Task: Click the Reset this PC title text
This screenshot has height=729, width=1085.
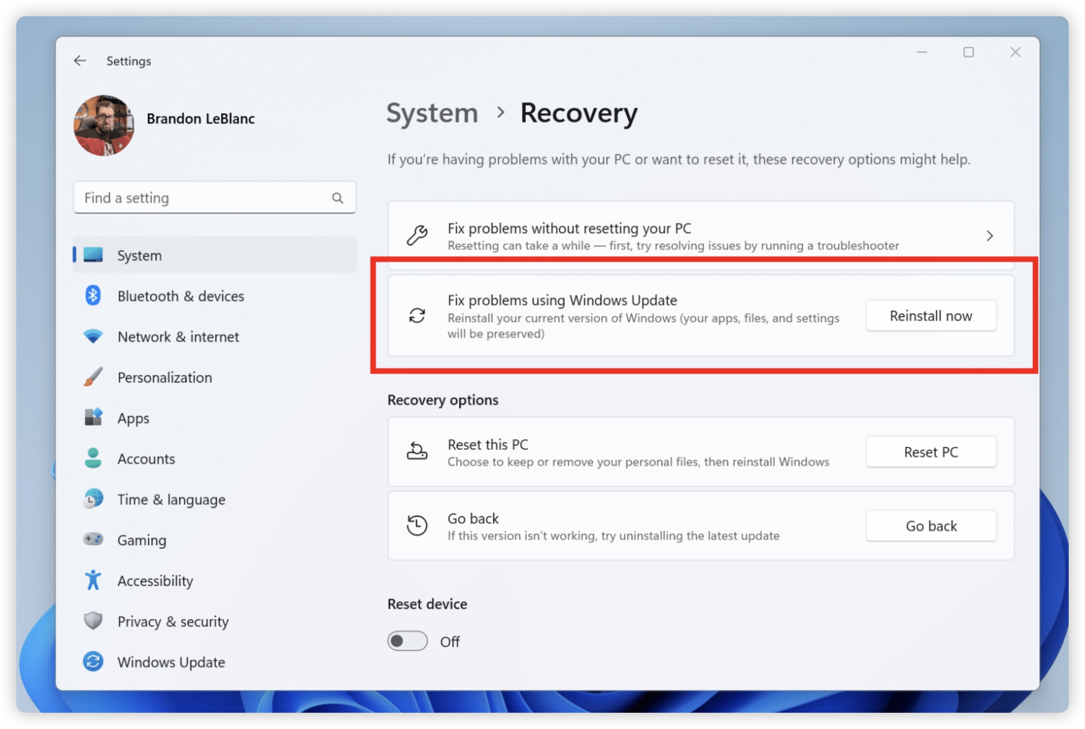Action: click(488, 444)
